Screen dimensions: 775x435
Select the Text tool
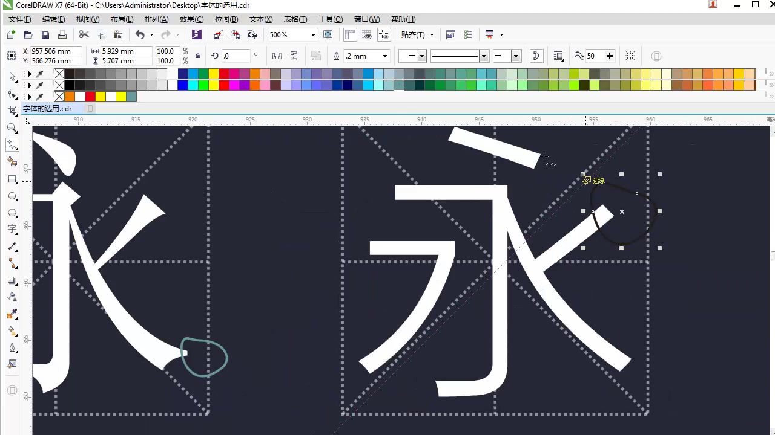12,230
